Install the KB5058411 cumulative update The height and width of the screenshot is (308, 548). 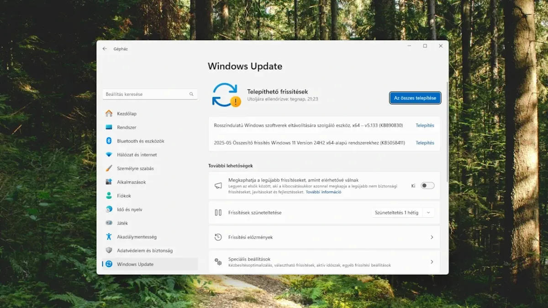pyautogui.click(x=425, y=143)
